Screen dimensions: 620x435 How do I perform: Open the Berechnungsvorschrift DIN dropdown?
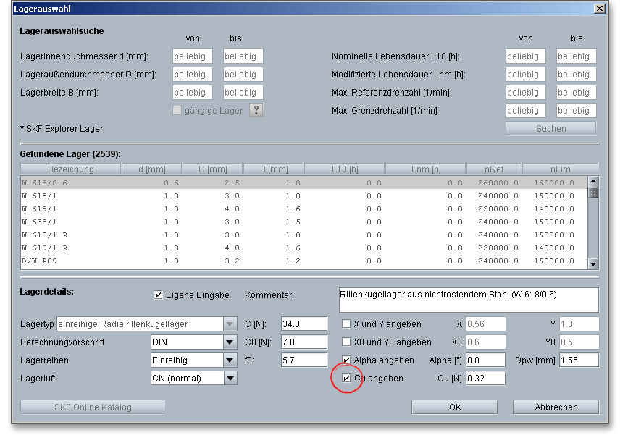(x=230, y=342)
